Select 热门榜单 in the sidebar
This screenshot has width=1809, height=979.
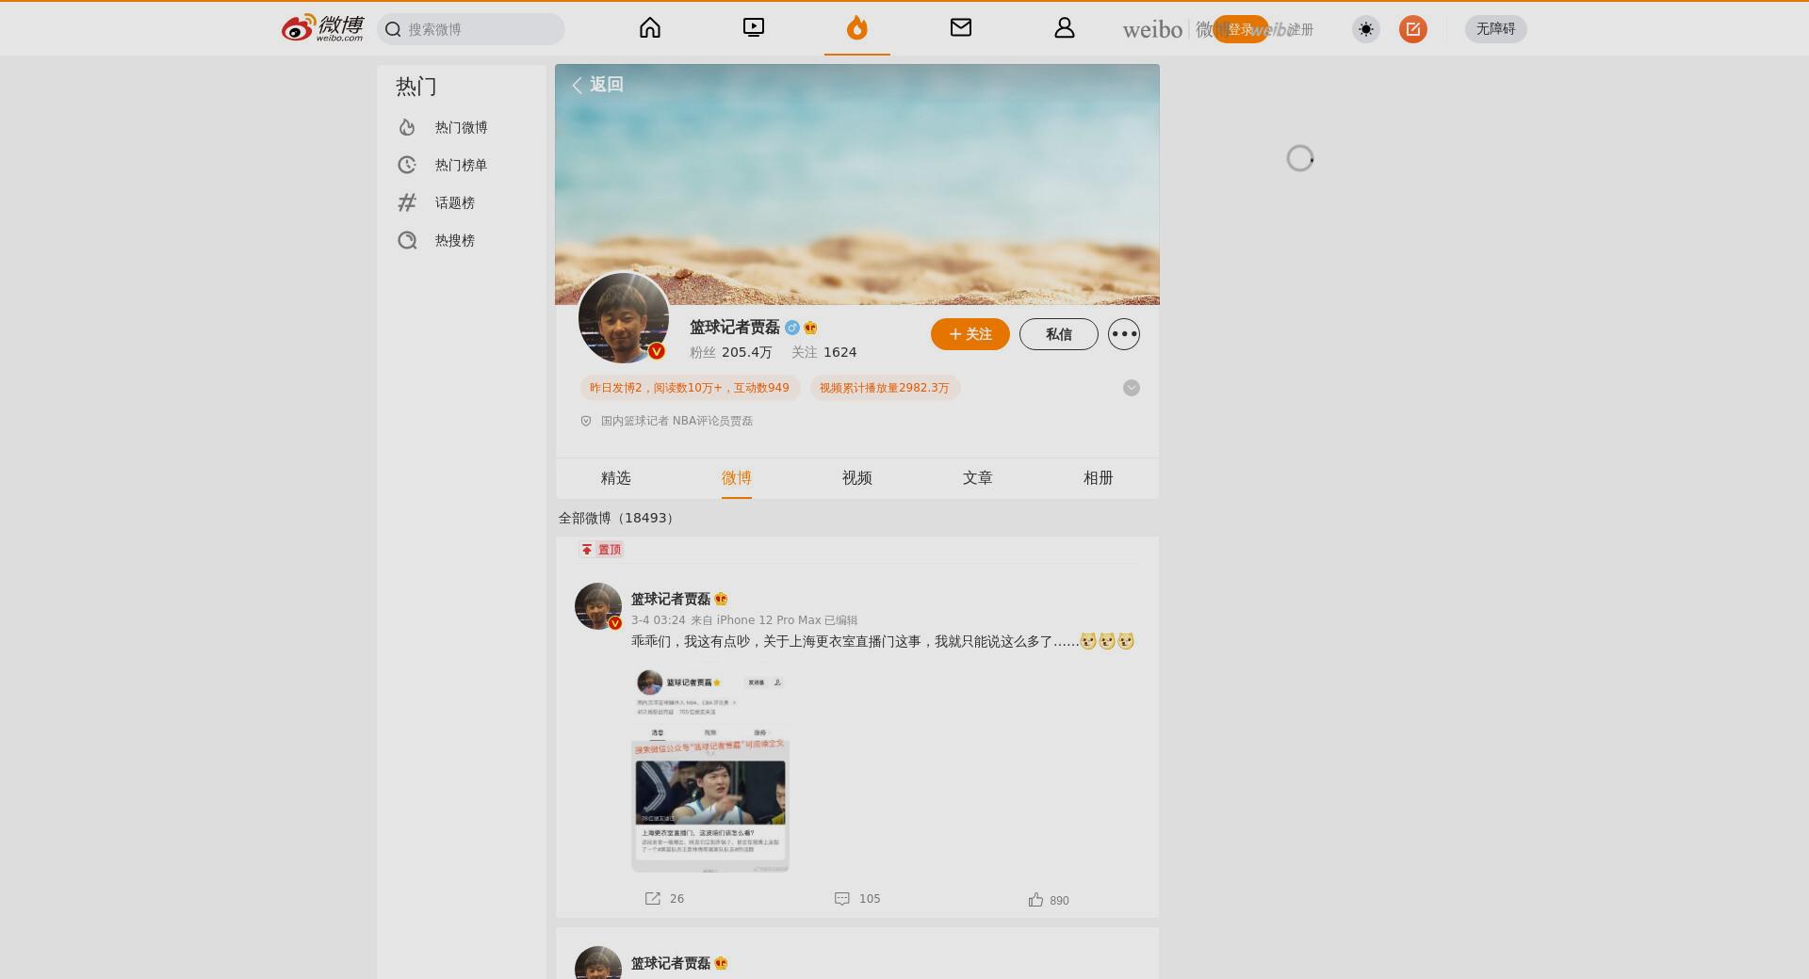[462, 165]
